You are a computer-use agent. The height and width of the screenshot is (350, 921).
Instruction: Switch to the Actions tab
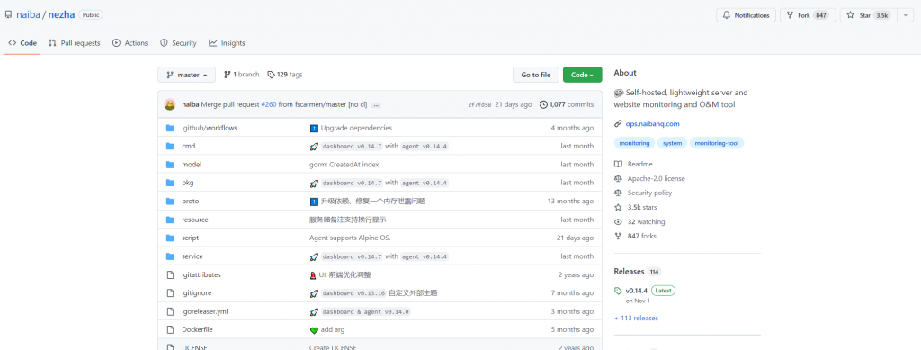tap(130, 43)
